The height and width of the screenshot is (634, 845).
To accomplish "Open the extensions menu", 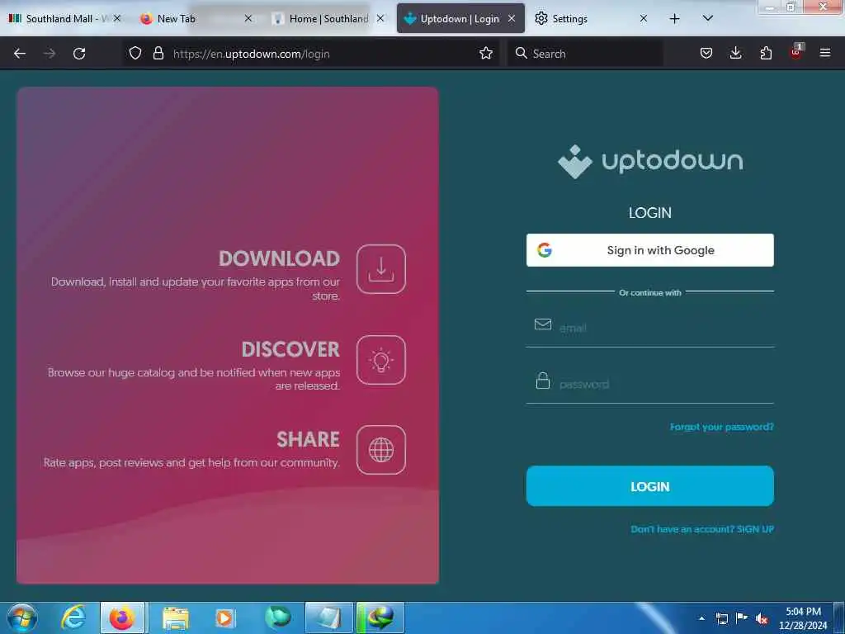I will click(766, 54).
